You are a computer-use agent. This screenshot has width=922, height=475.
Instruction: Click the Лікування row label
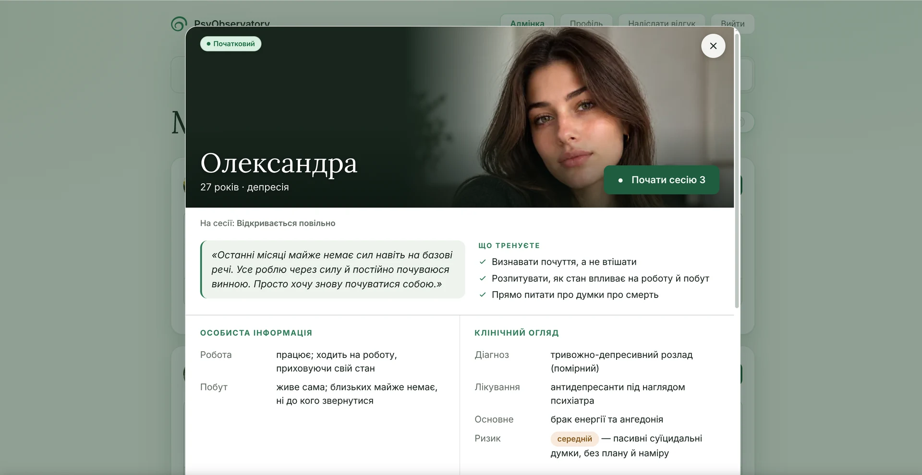click(x=497, y=387)
